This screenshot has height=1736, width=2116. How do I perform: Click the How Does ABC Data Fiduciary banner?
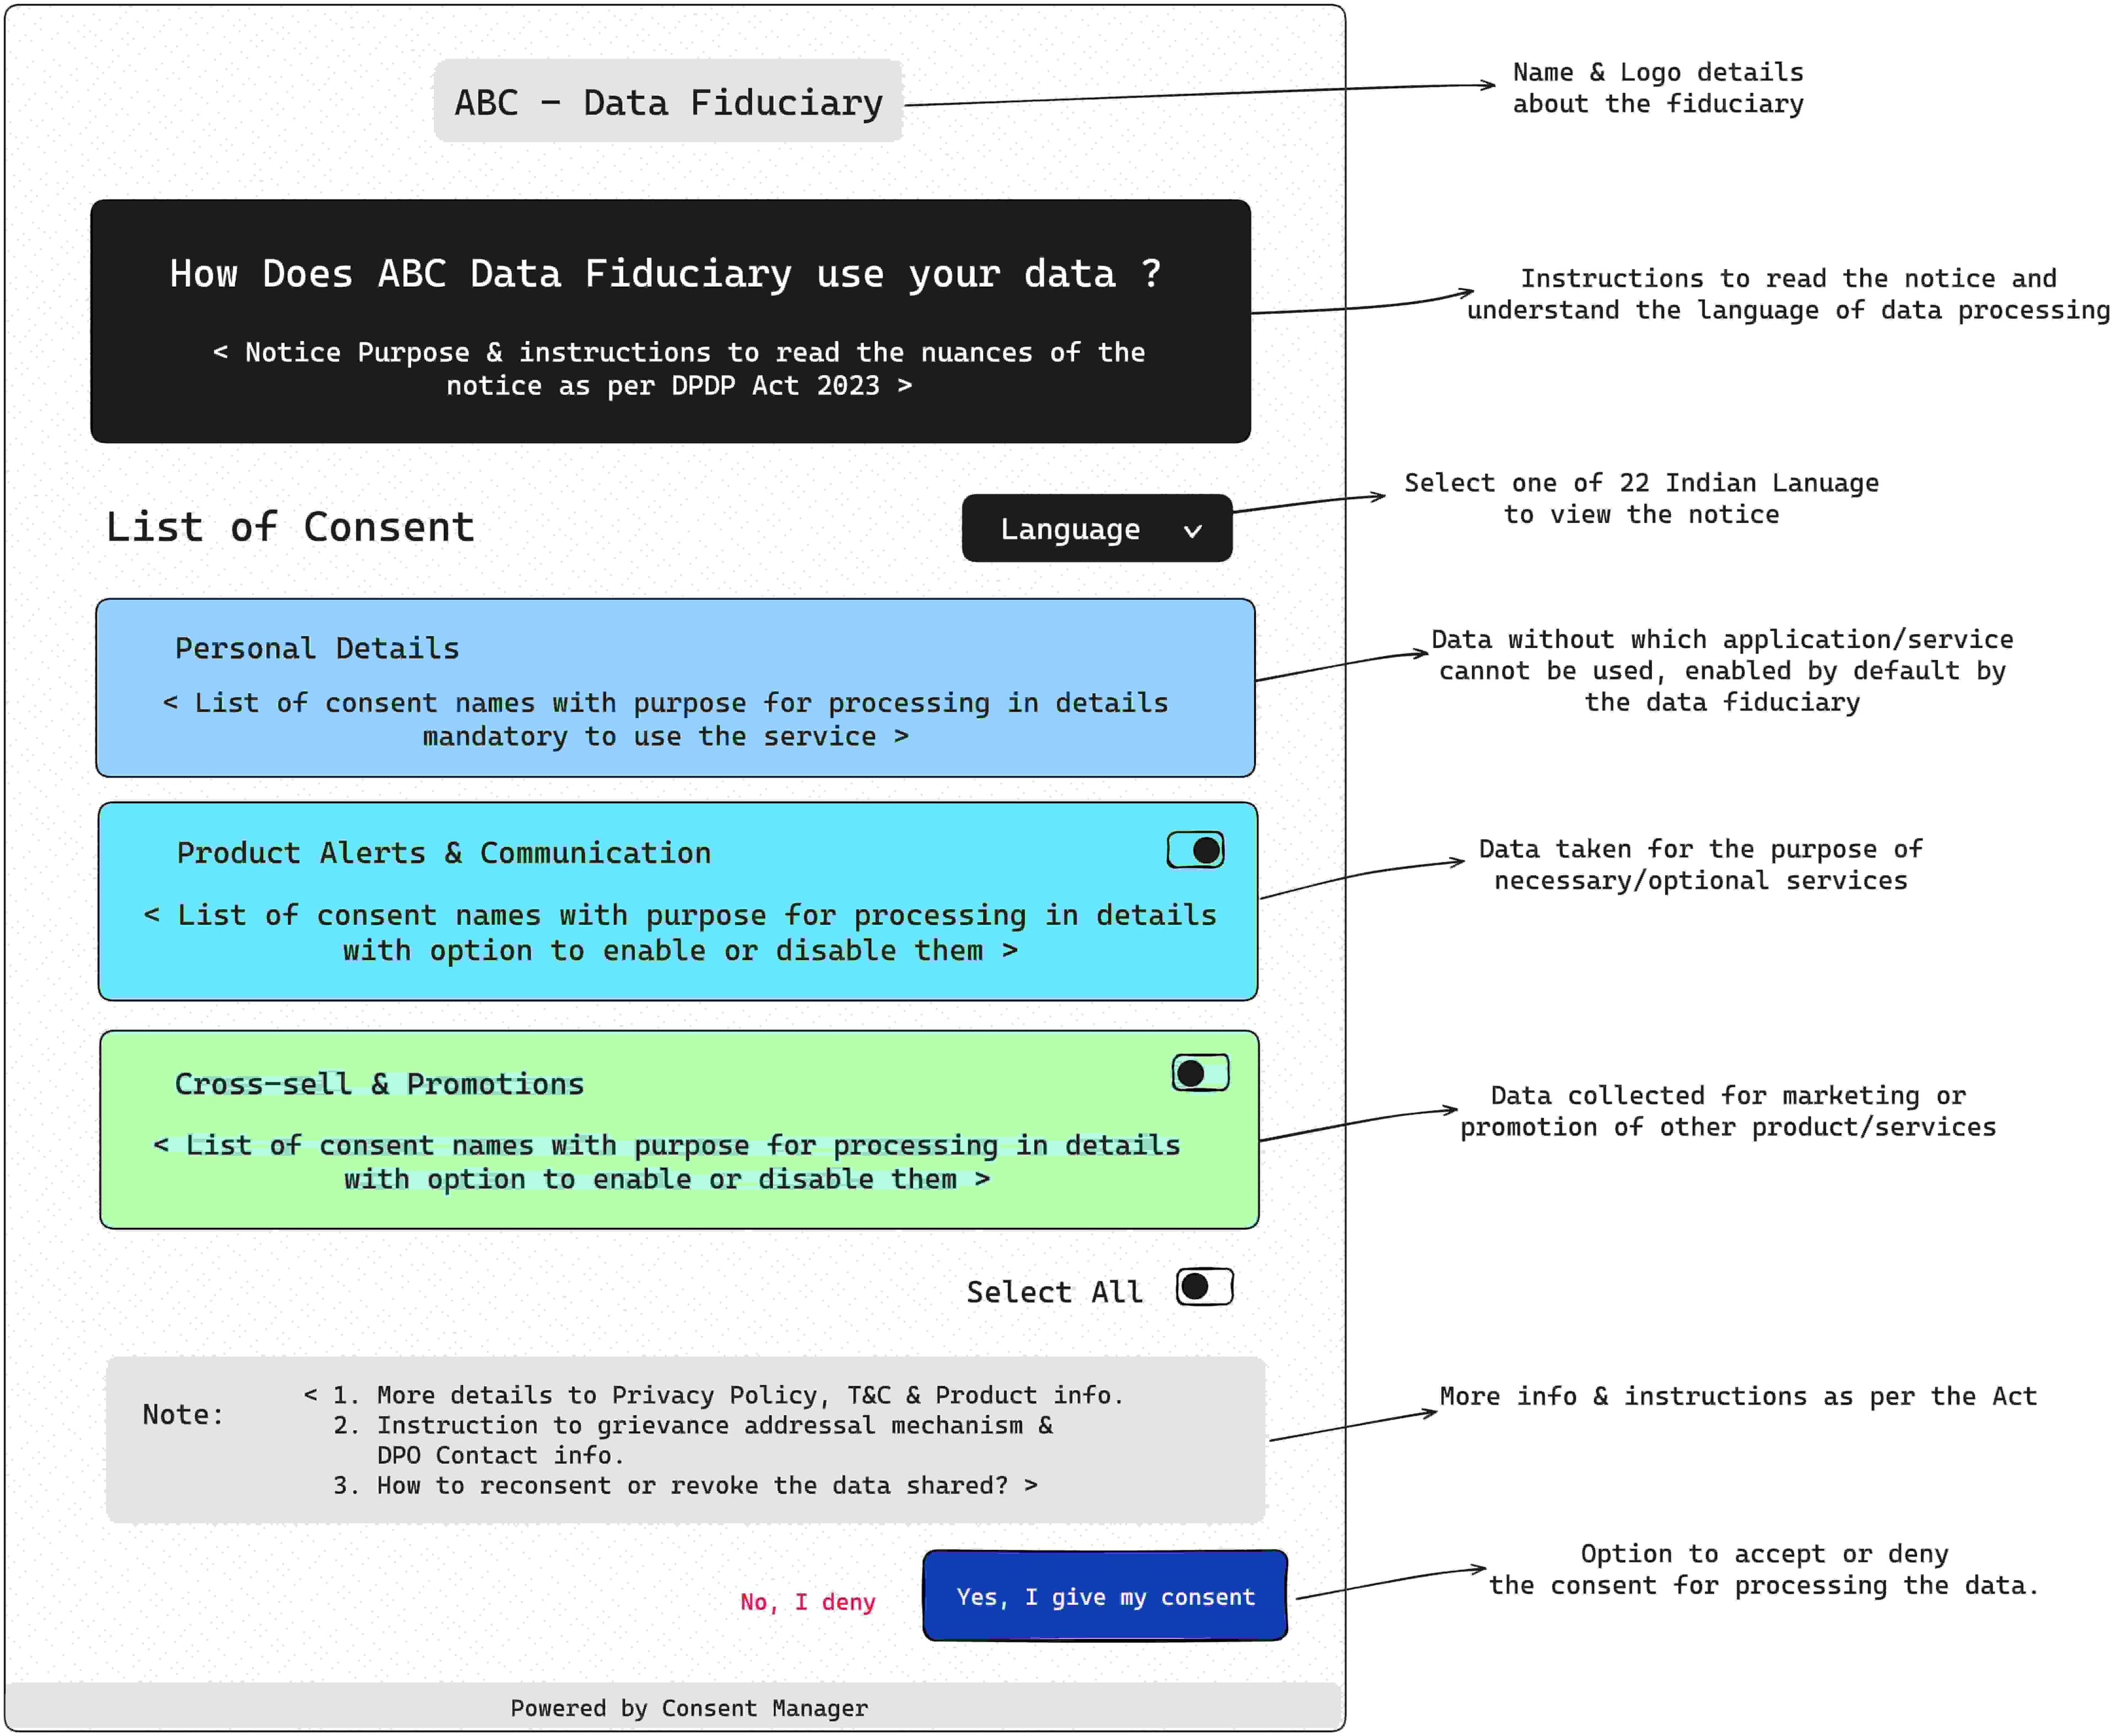click(x=670, y=320)
